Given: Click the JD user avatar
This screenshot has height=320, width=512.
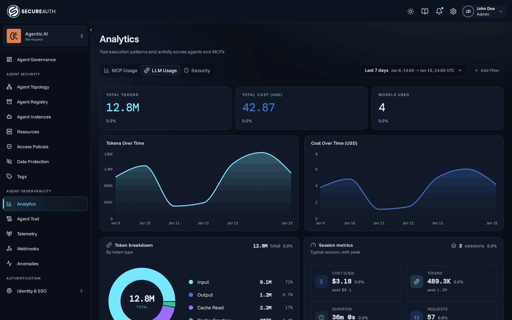Looking at the screenshot, I should (x=468, y=11).
